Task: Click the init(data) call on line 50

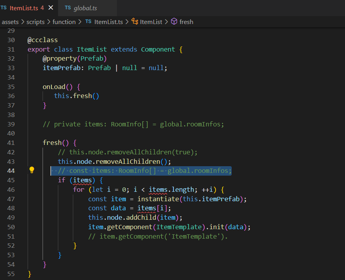Action: 228,227
